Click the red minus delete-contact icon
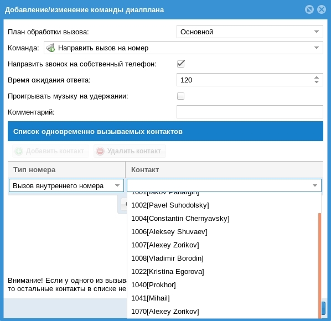Screen dimensions: 331x321 (100, 151)
